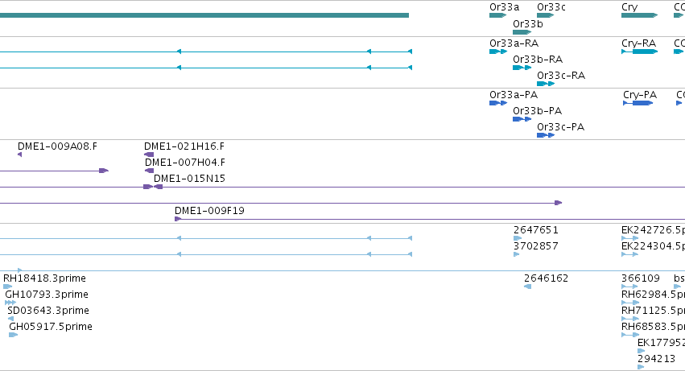Open the GH10793.3prime EST label

click(x=47, y=295)
